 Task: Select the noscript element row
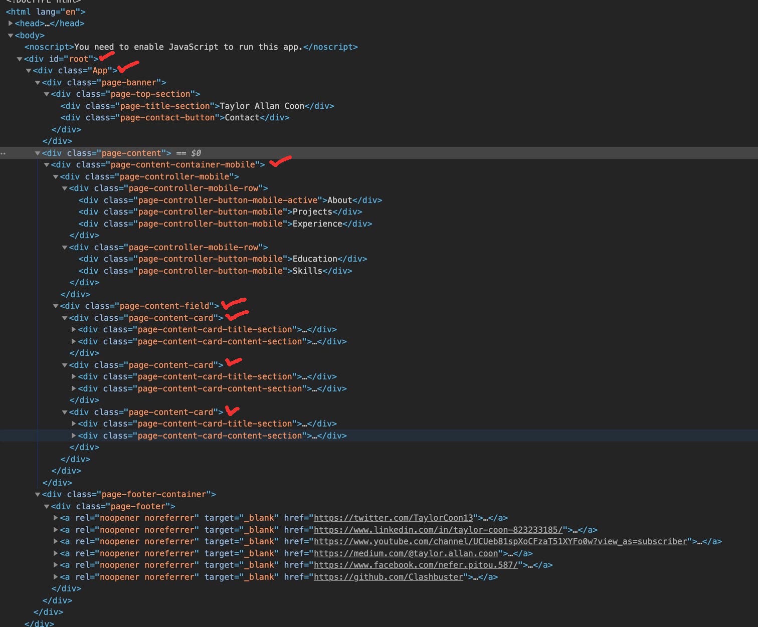click(x=191, y=47)
